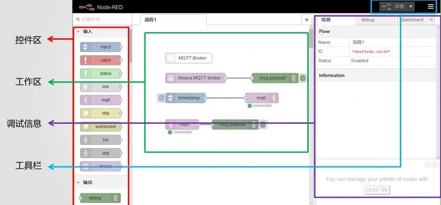Image resolution: width=441 pixels, height=205 pixels.
Task: Select the lower msg payload debug node
Action: [235, 124]
